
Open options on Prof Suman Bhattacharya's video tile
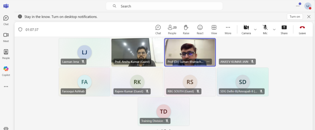tap(208, 61)
